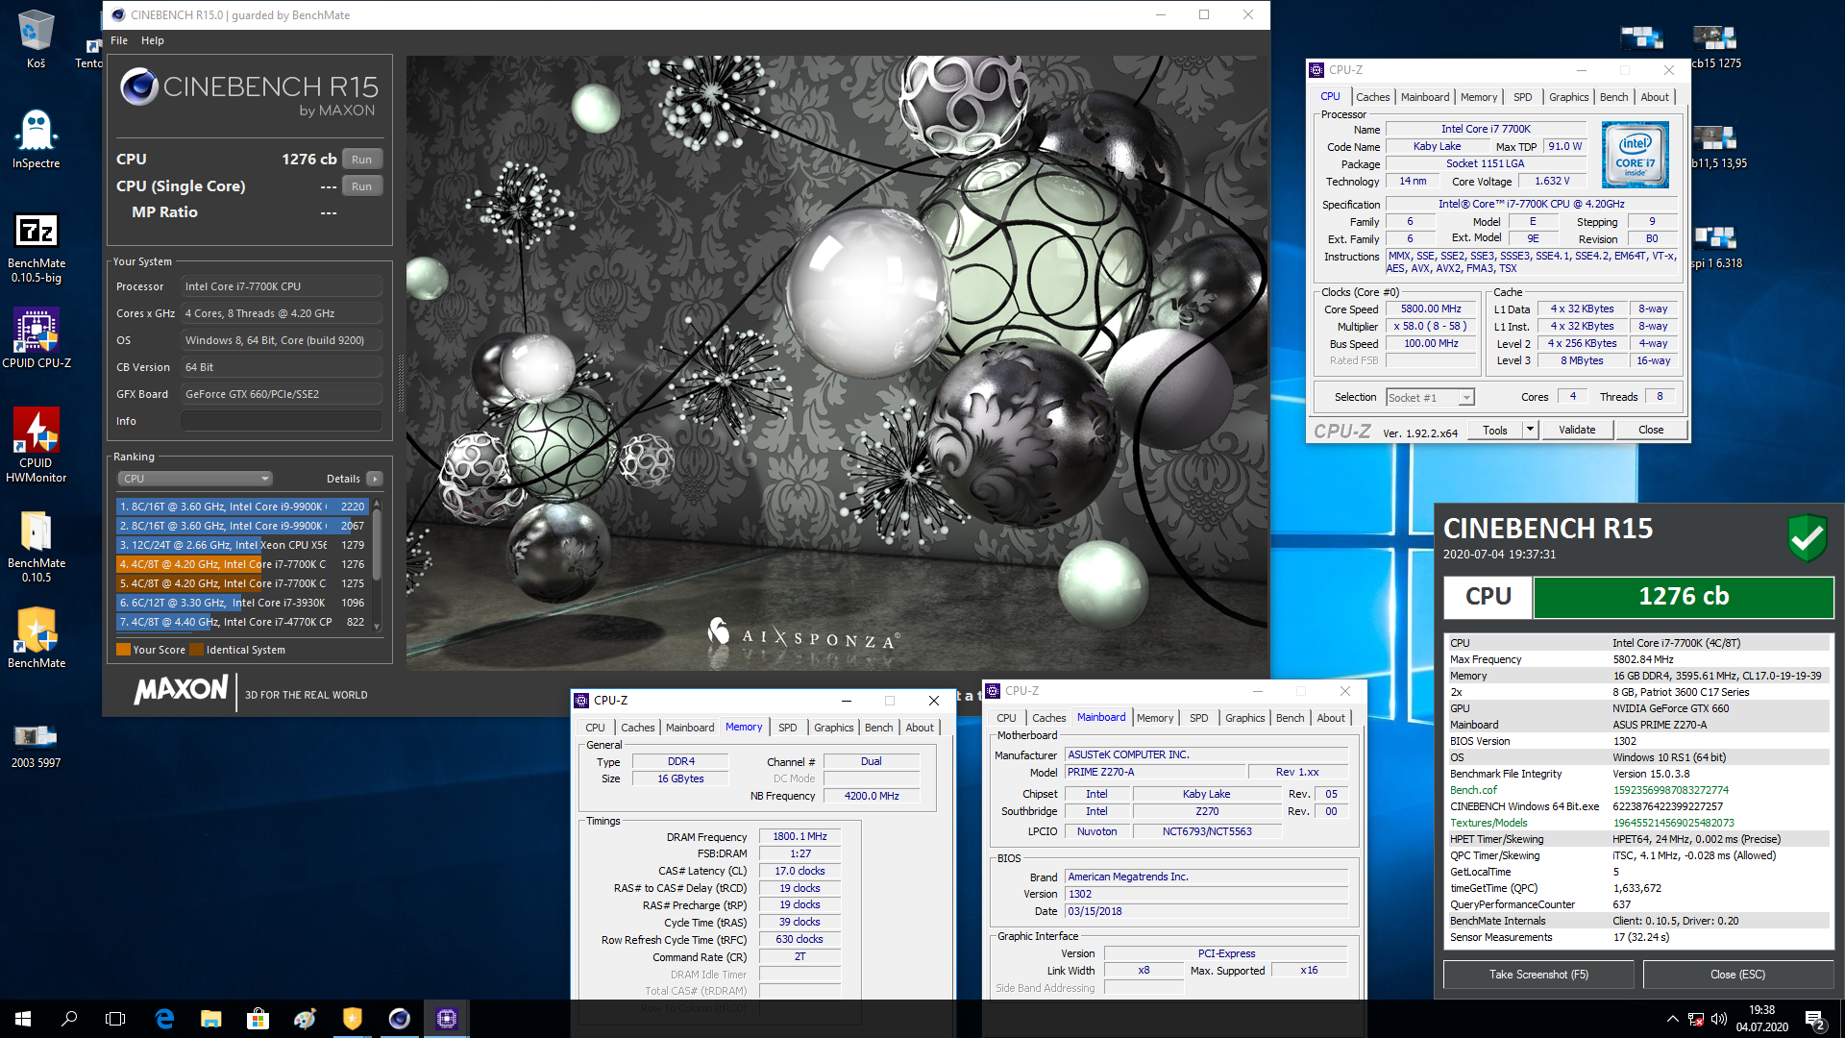Viewport: 1845px width, 1038px height.
Task: Open File Explorer from the taskbar
Action: tap(211, 1019)
